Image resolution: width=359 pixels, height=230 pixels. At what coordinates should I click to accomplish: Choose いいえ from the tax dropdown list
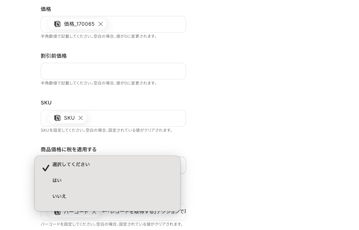(108, 196)
